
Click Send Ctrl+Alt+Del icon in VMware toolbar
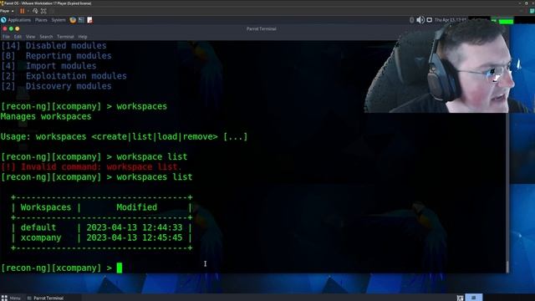point(35,11)
